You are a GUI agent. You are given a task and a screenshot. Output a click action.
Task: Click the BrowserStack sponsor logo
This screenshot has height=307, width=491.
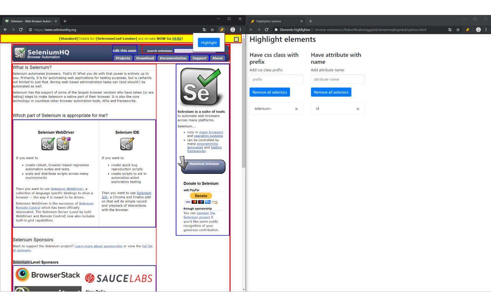coord(48,275)
